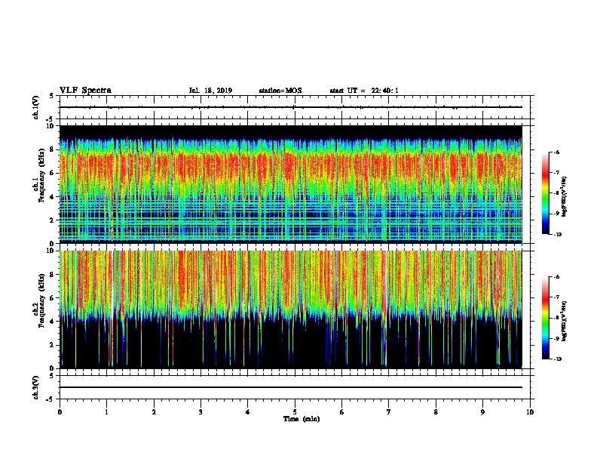Viewport: 597px width, 462px height.
Task: Click the upper ch.1 colorbar scale
Action: click(x=546, y=193)
